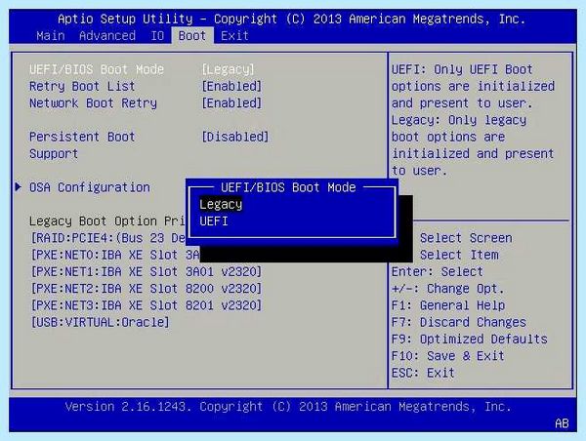Image resolution: width=586 pixels, height=441 pixels.
Task: Change Network Boot Retry [Enabled] value
Action: pos(231,103)
